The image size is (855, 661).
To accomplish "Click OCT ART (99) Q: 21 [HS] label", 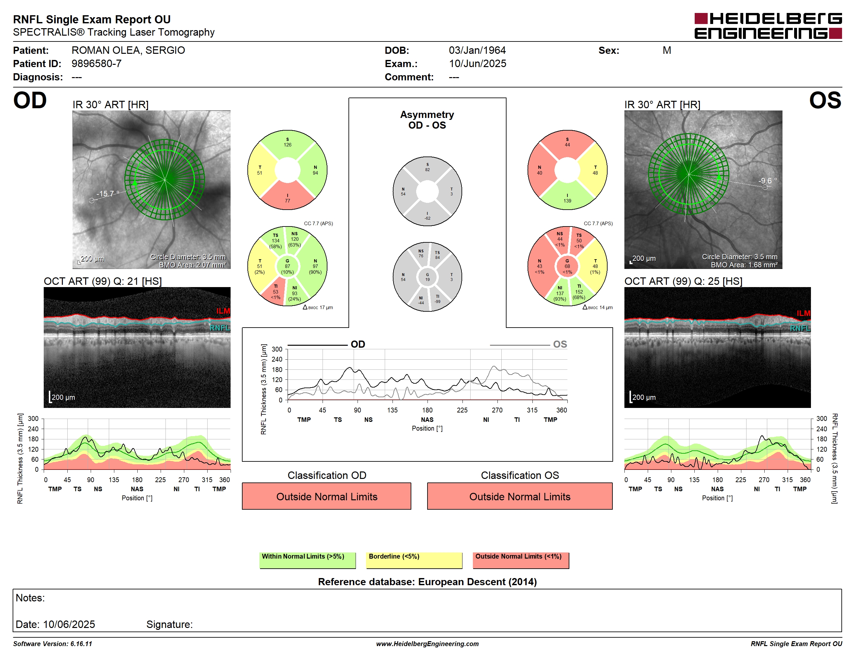I will point(103,281).
